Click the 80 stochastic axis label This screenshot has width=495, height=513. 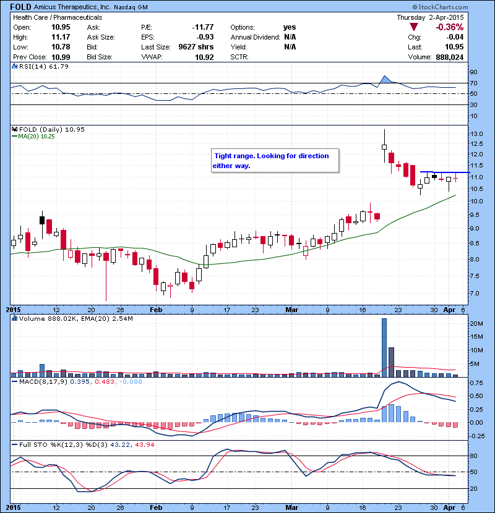click(x=474, y=456)
